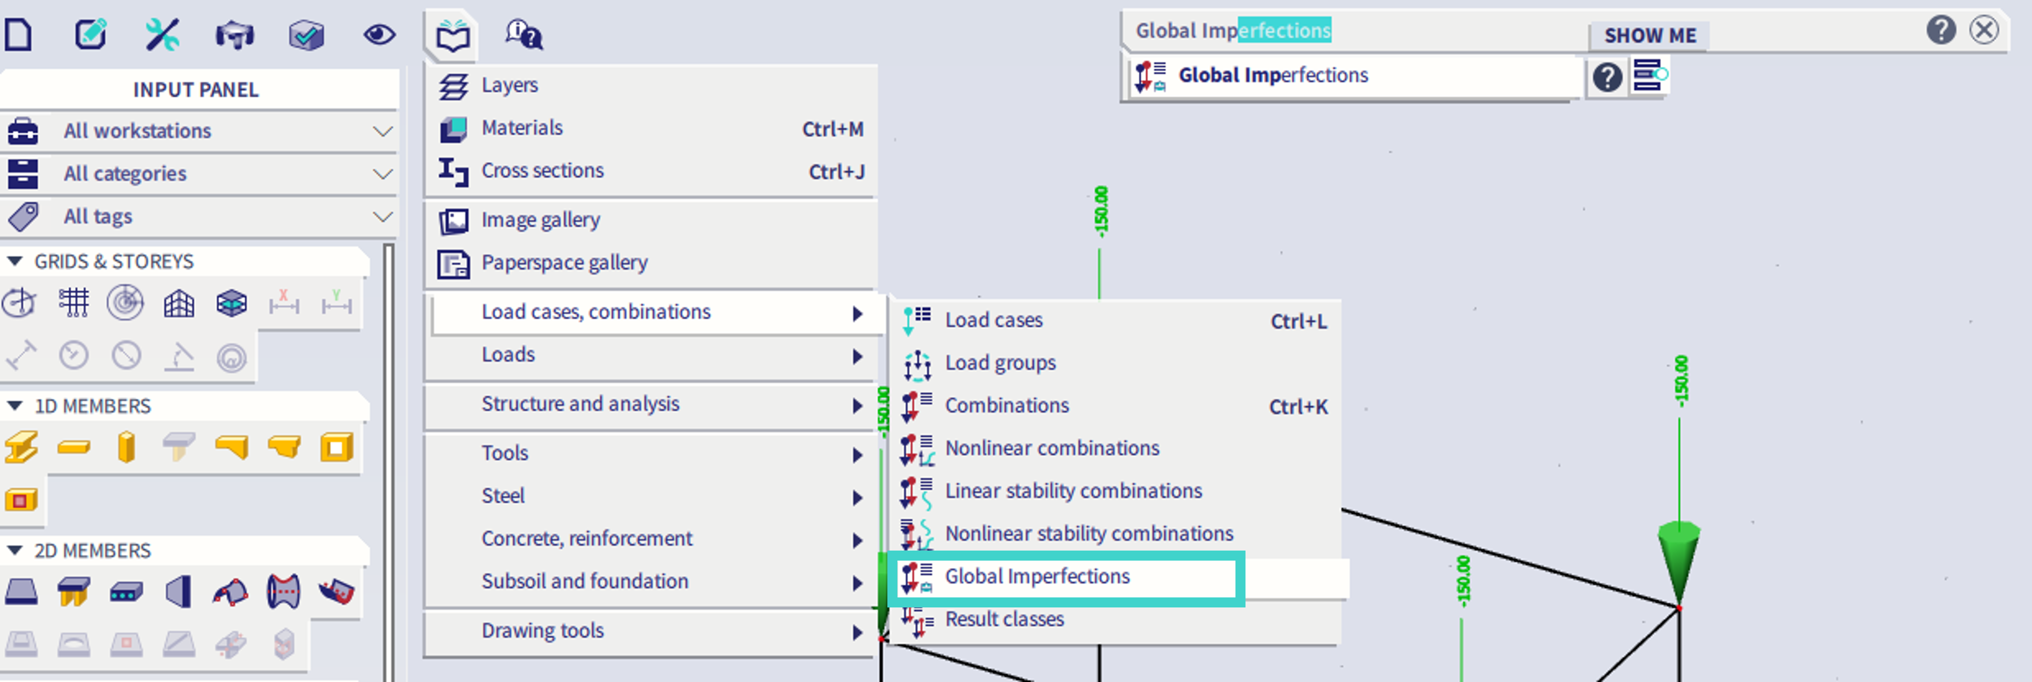Click the yellow I-beam member icon

pyautogui.click(x=22, y=448)
